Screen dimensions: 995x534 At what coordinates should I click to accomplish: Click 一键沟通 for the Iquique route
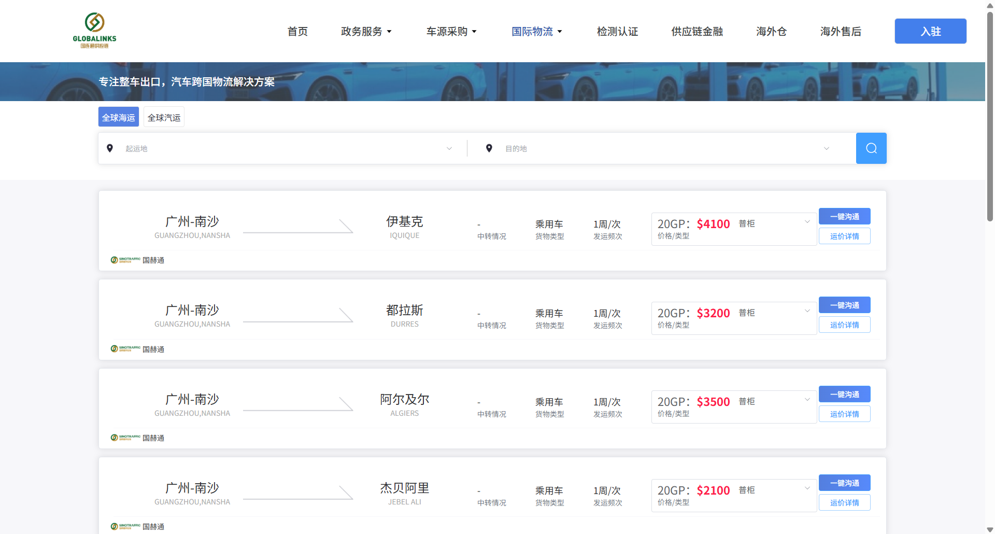pos(844,216)
